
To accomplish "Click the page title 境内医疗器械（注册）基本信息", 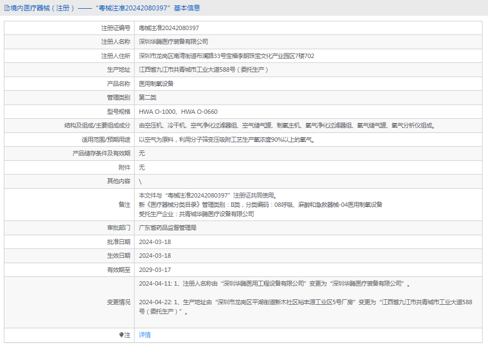I will point(105,8).
